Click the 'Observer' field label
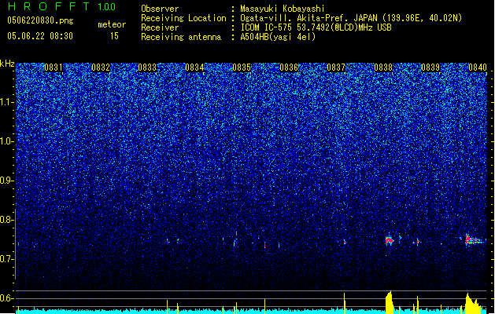This screenshot has width=495, height=314. pyautogui.click(x=160, y=9)
